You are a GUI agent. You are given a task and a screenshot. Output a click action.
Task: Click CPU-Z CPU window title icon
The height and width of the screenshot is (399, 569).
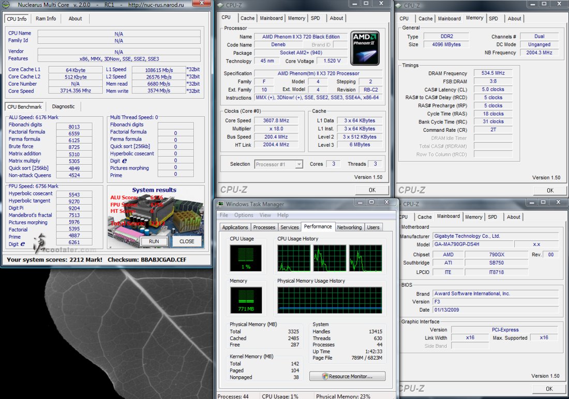tap(221, 5)
